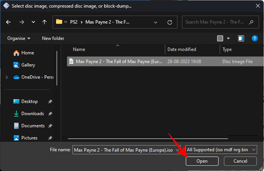Toggle the preview pane
The height and width of the screenshot is (171, 264).
tap(241, 38)
